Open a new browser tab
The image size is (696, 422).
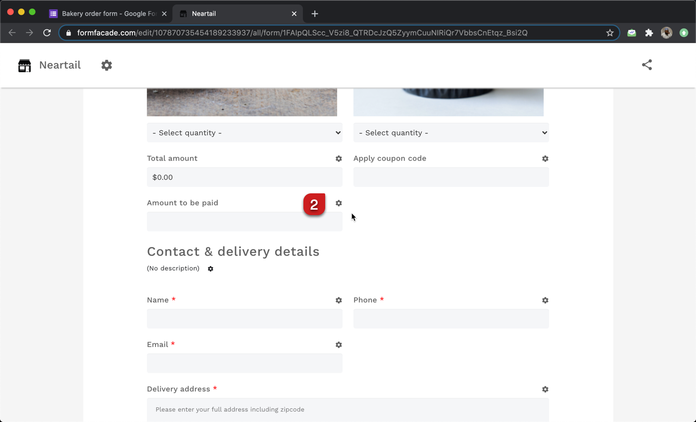pyautogui.click(x=315, y=14)
